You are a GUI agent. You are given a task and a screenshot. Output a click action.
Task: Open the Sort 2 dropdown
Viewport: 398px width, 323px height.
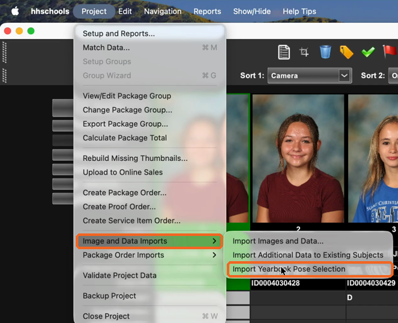point(393,76)
